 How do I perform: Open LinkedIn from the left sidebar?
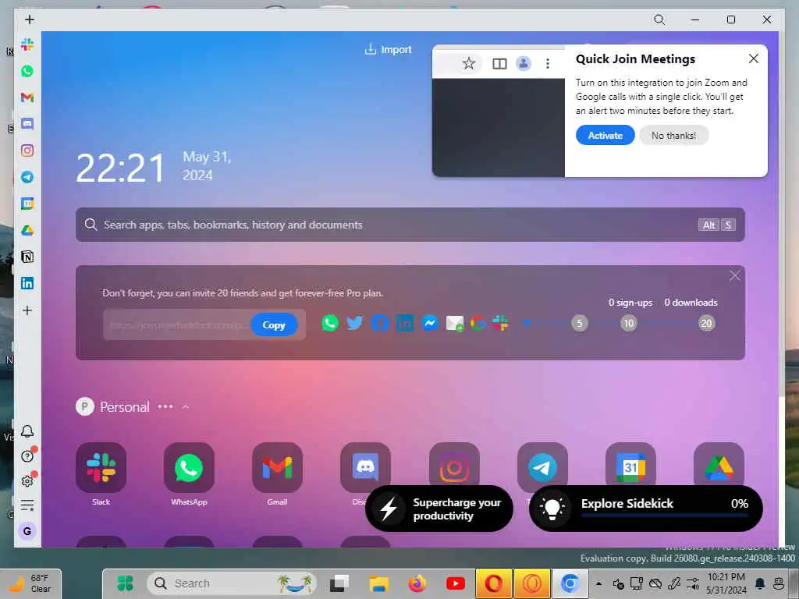point(27,283)
